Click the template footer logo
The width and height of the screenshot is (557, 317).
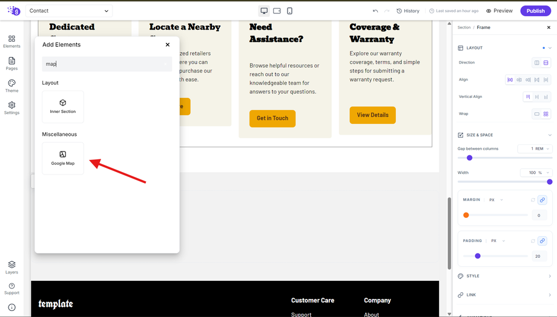(x=56, y=304)
